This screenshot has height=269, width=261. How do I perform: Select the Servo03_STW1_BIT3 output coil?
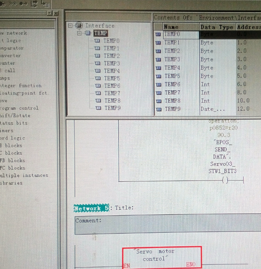(225, 180)
